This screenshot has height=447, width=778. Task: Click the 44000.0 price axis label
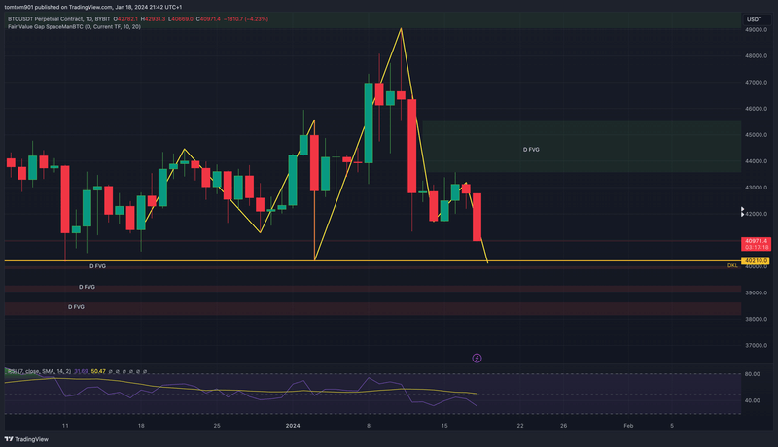coord(757,161)
